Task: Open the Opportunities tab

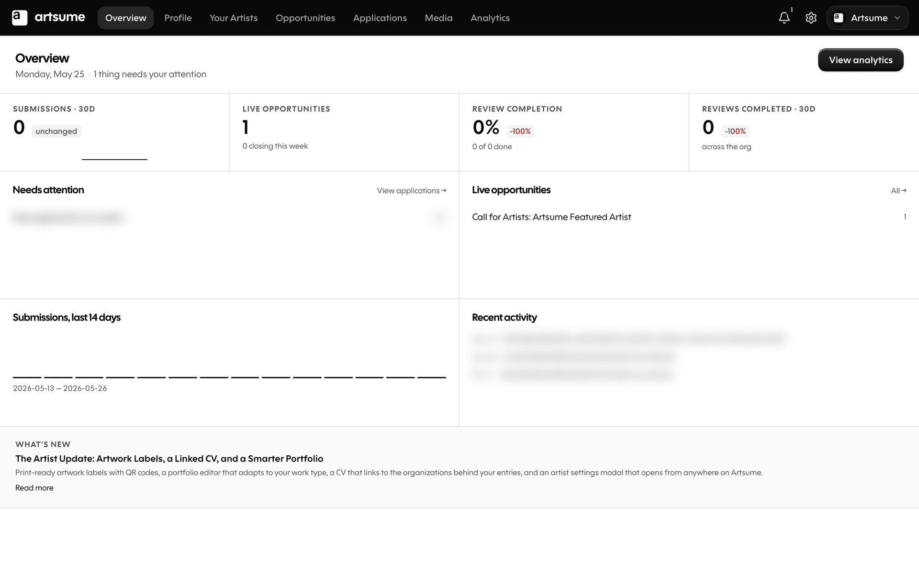Action: [305, 18]
